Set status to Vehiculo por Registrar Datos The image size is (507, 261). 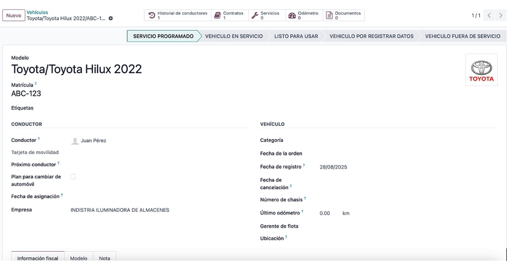tap(371, 36)
